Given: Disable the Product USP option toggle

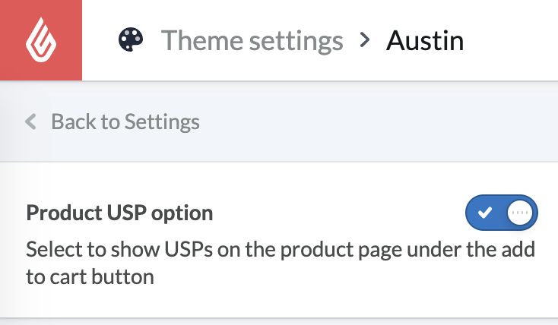Looking at the screenshot, I should coord(502,213).
